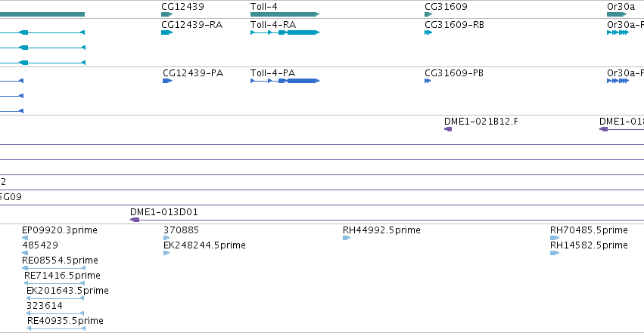644x333 pixels.
Task: Click the RH44992.5prime EST arrow
Action: tap(347, 238)
